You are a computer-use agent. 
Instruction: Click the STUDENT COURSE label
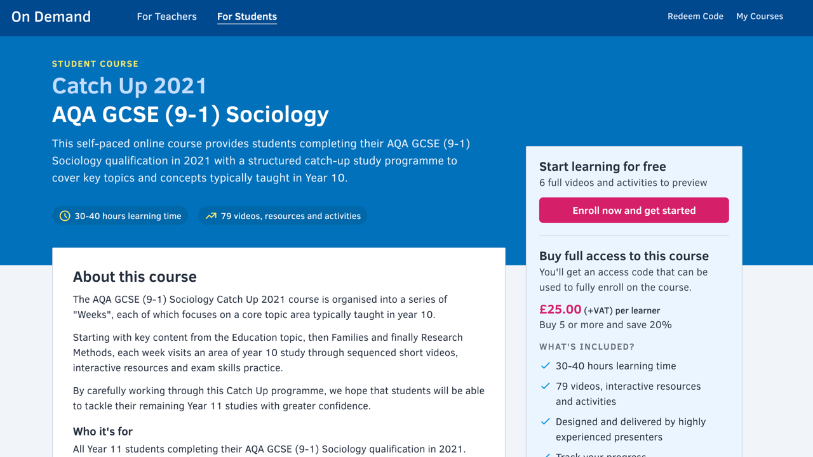click(x=95, y=63)
